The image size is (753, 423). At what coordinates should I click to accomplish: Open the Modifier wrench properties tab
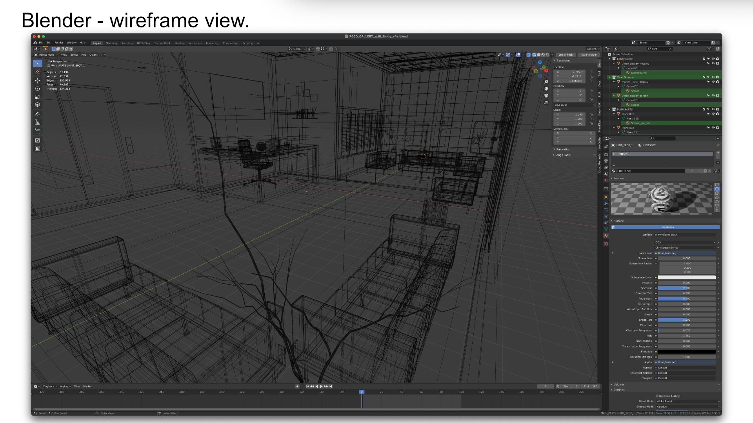tap(606, 204)
